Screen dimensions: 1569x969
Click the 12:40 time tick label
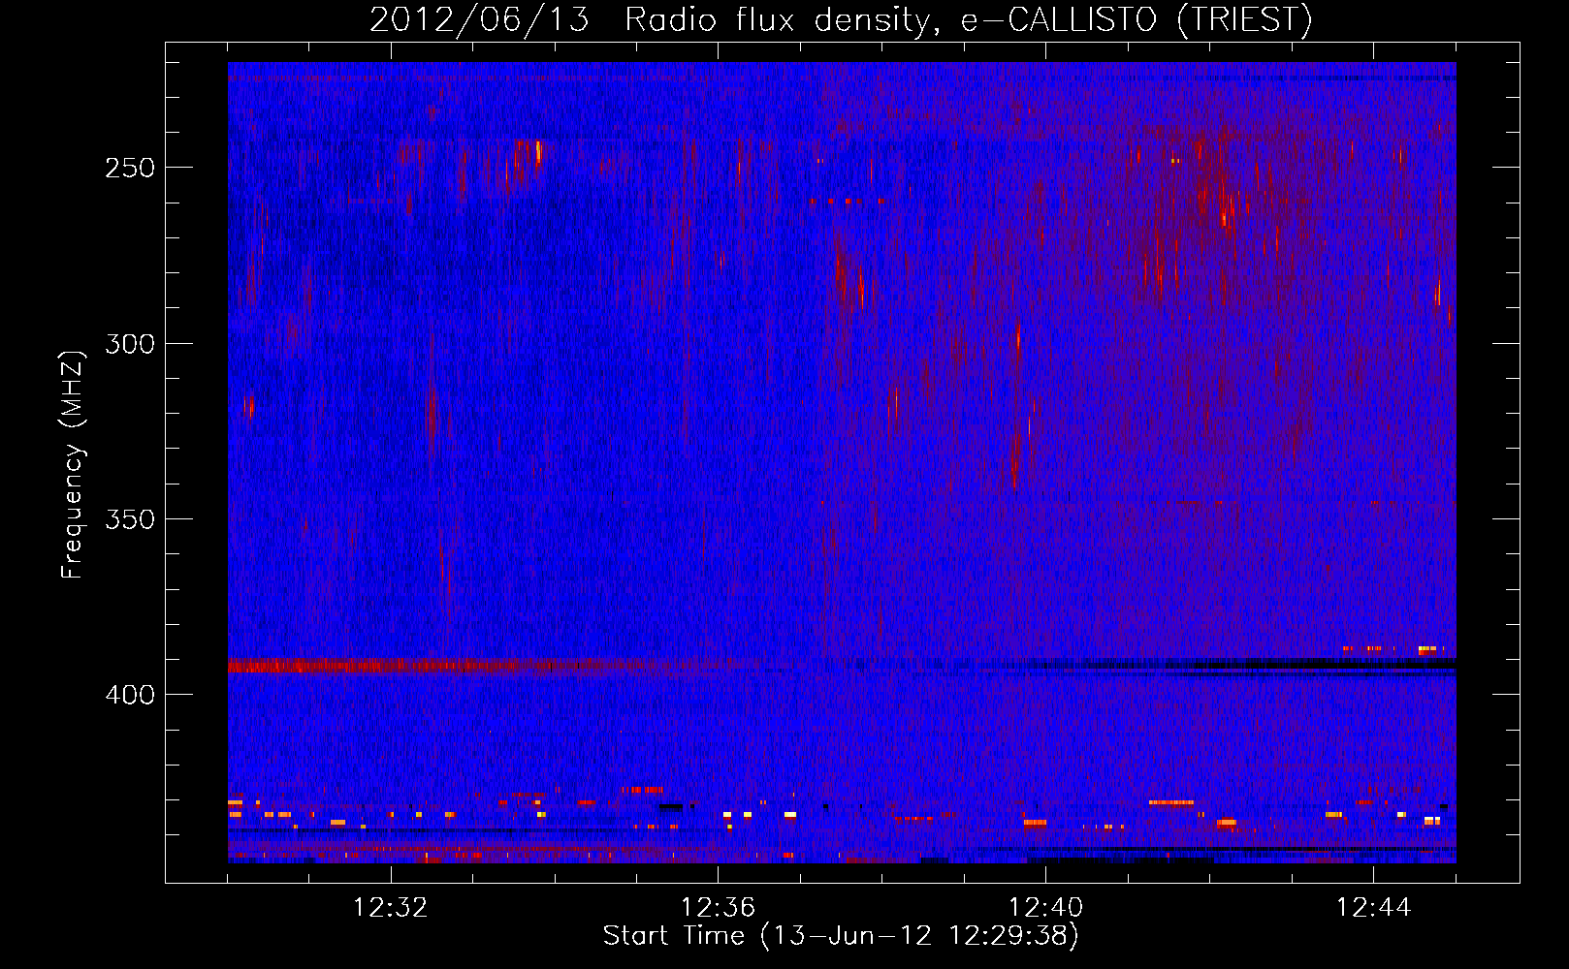pos(1045,908)
